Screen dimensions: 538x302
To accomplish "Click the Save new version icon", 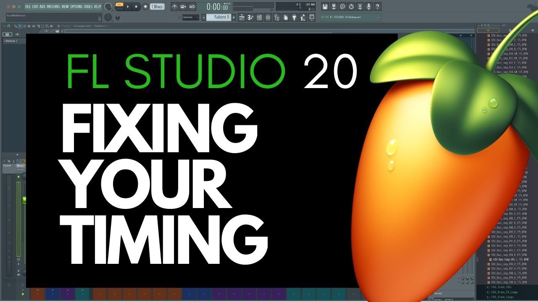I will click(x=334, y=7).
